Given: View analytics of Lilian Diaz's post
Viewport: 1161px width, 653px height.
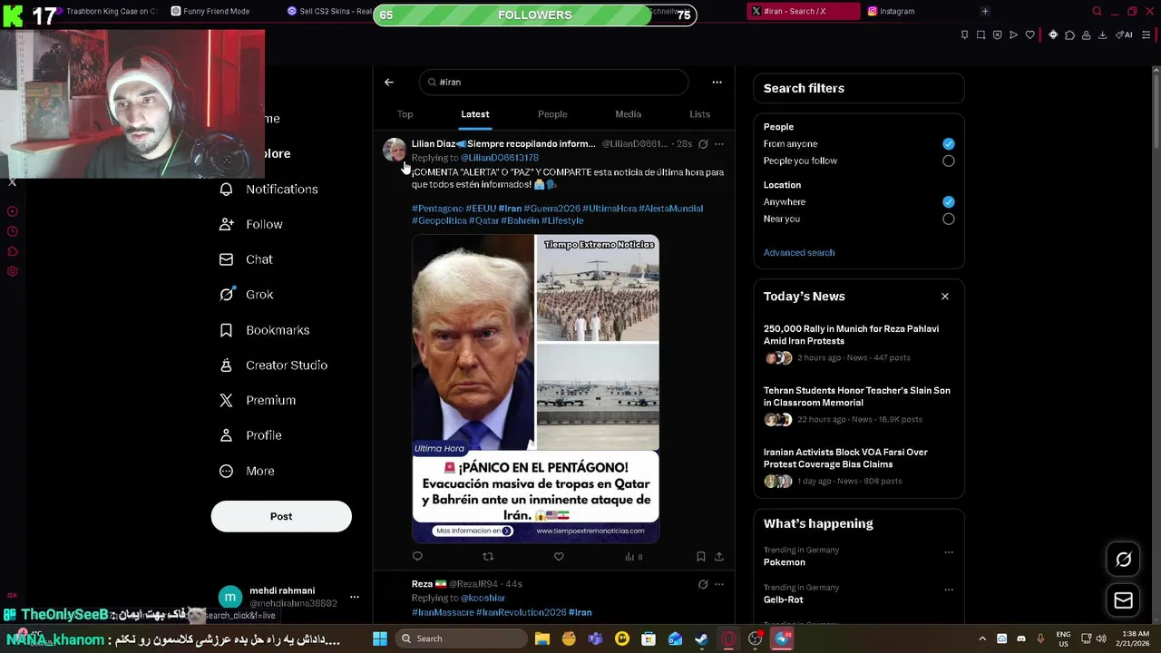Looking at the screenshot, I should pyautogui.click(x=633, y=556).
